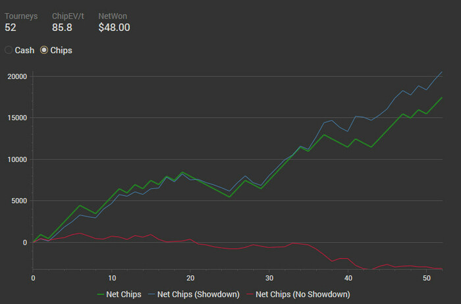Click the 5000 y-axis label

coord(18,201)
